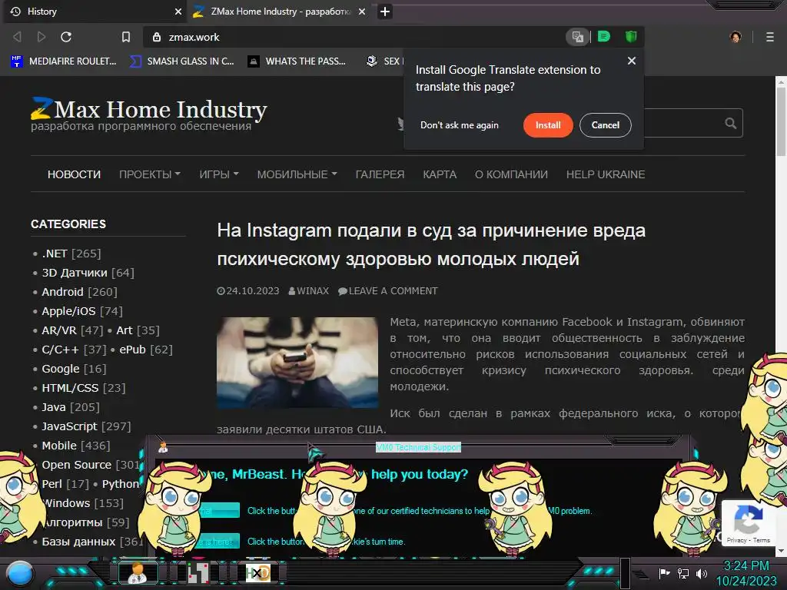Switch to the ZMax Home Industry tab
787x590 pixels.
[279, 11]
